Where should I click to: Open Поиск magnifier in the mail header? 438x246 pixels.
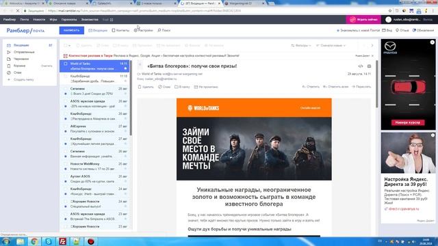coord(164,30)
